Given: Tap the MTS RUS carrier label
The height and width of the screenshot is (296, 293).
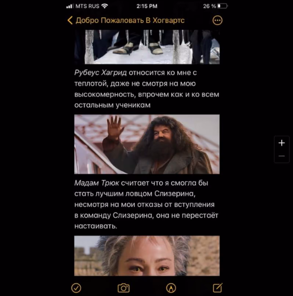Looking at the screenshot, I should 87,6.
